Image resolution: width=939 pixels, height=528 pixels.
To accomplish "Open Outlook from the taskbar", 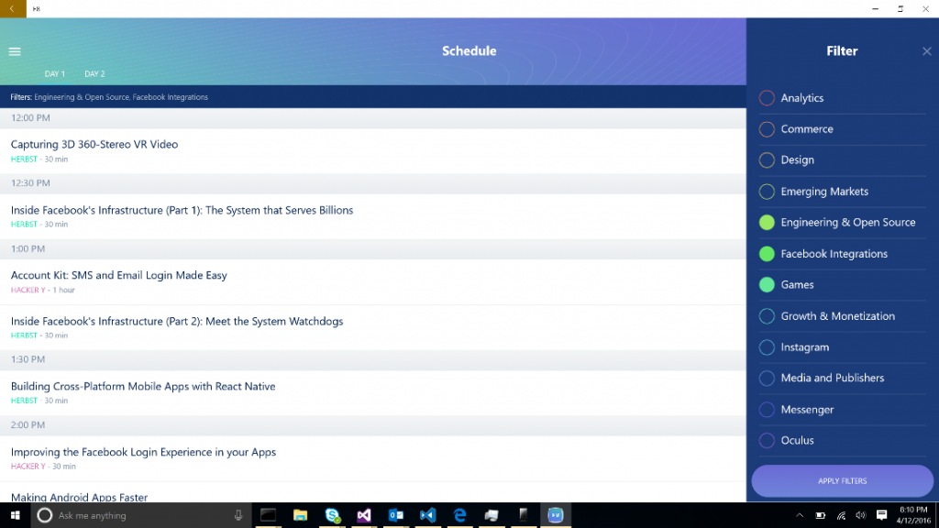I will (396, 515).
